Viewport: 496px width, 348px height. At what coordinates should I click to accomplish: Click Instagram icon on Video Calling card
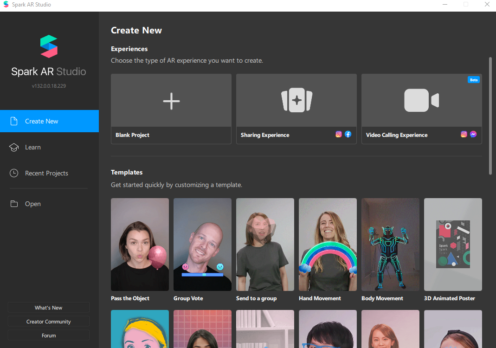pos(464,134)
